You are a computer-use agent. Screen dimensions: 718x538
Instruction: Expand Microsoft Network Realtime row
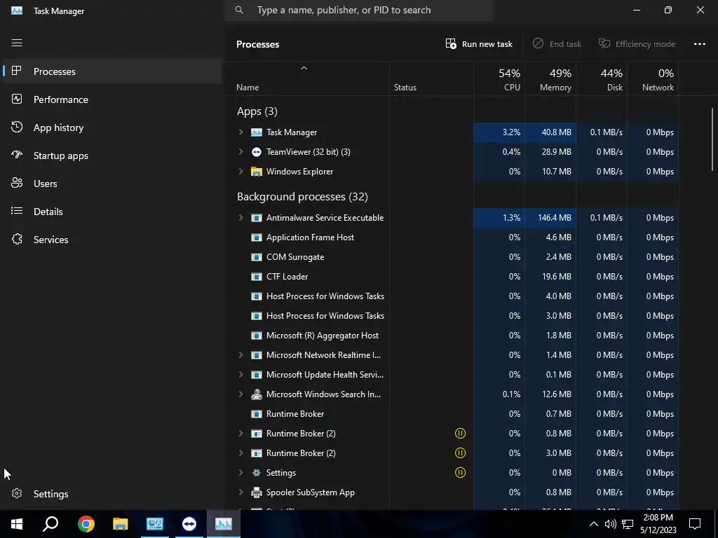241,355
